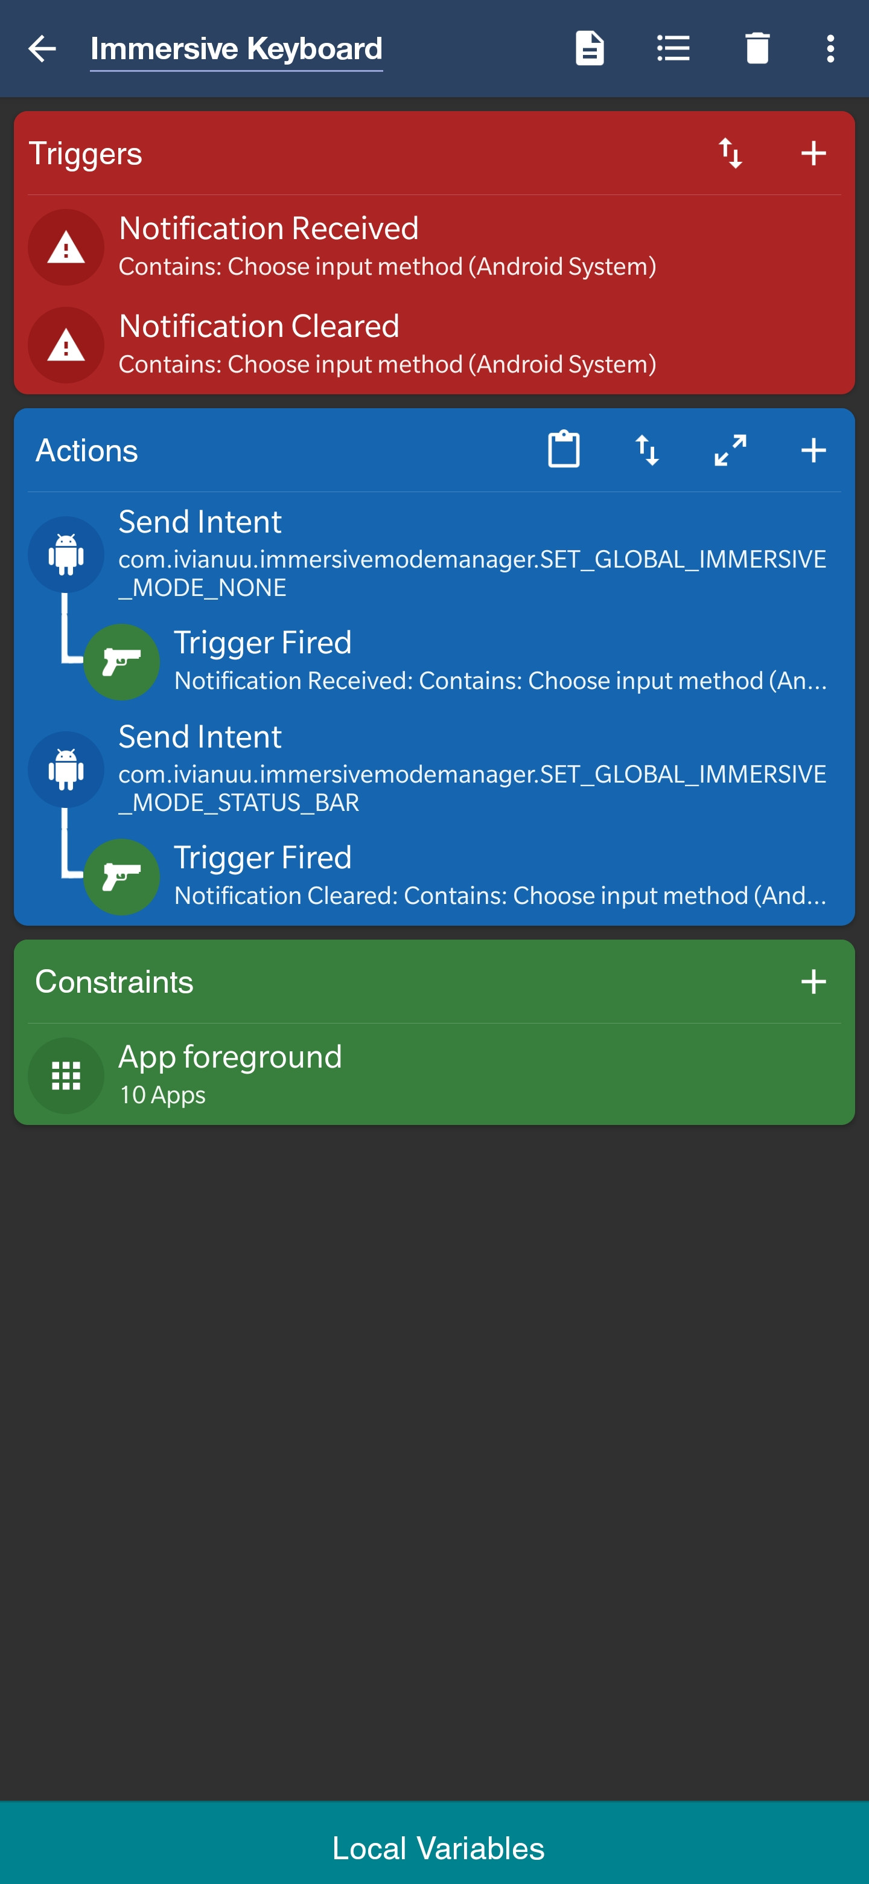The height and width of the screenshot is (1884, 869).
Task: Reorder actions with the sort arrows icon
Action: [x=647, y=450]
